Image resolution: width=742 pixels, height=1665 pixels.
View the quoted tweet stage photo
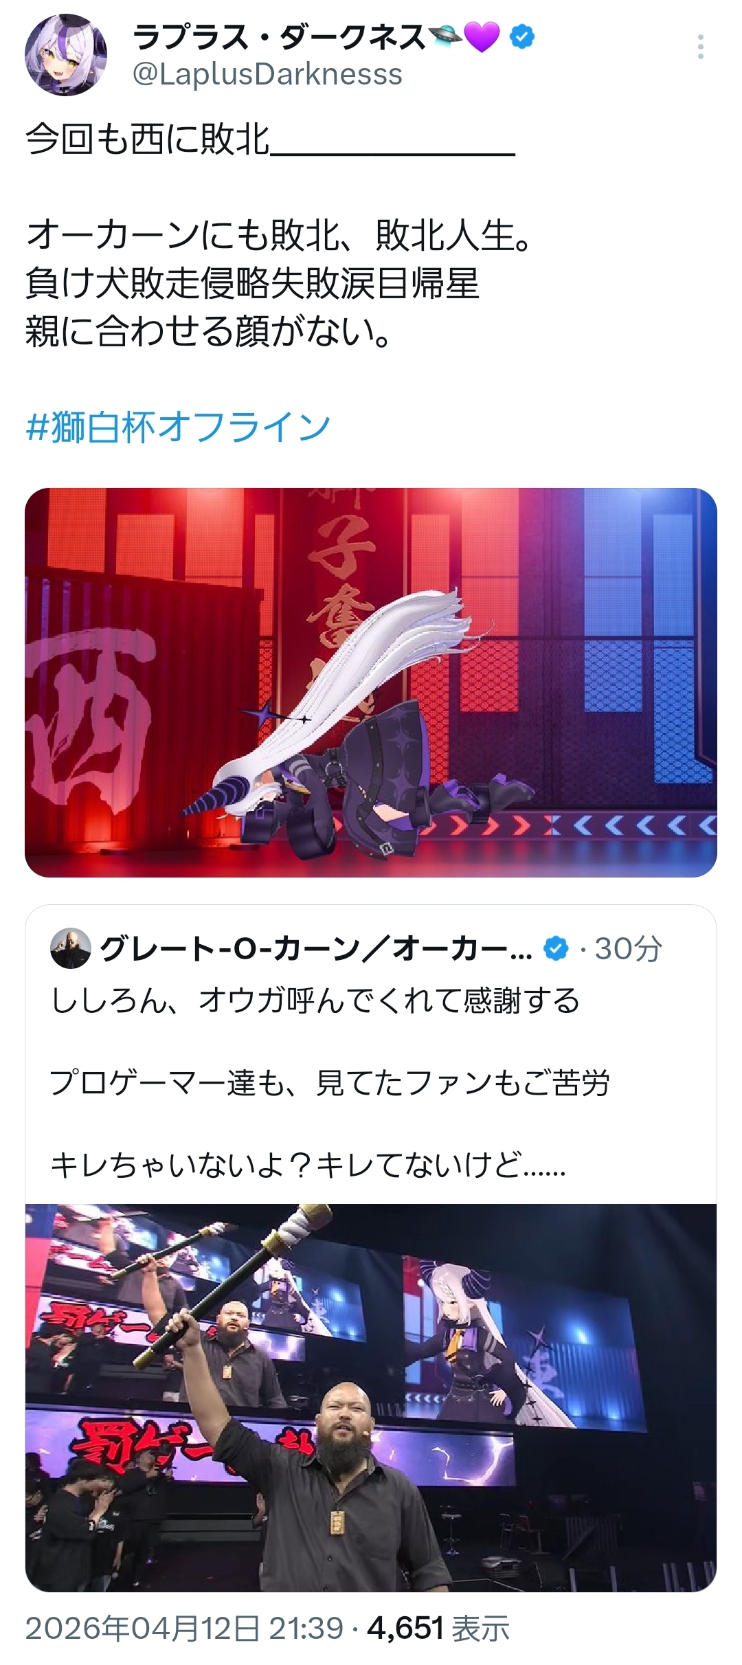(371, 1398)
